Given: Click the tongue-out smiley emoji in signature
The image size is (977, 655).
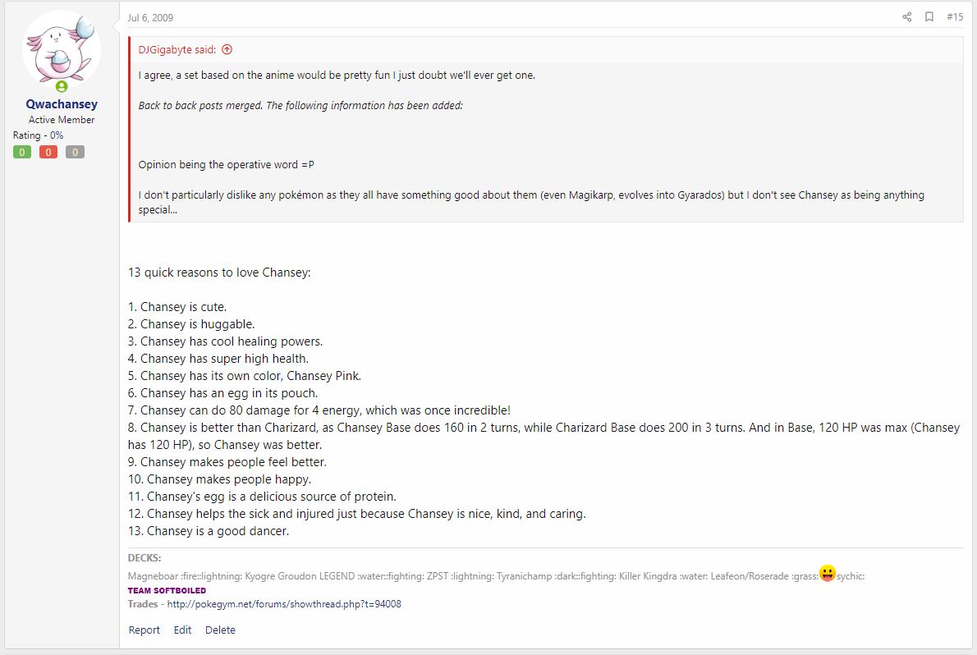Looking at the screenshot, I should coord(827,574).
